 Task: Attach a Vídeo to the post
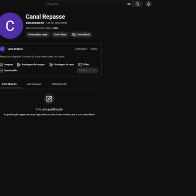coord(84,65)
